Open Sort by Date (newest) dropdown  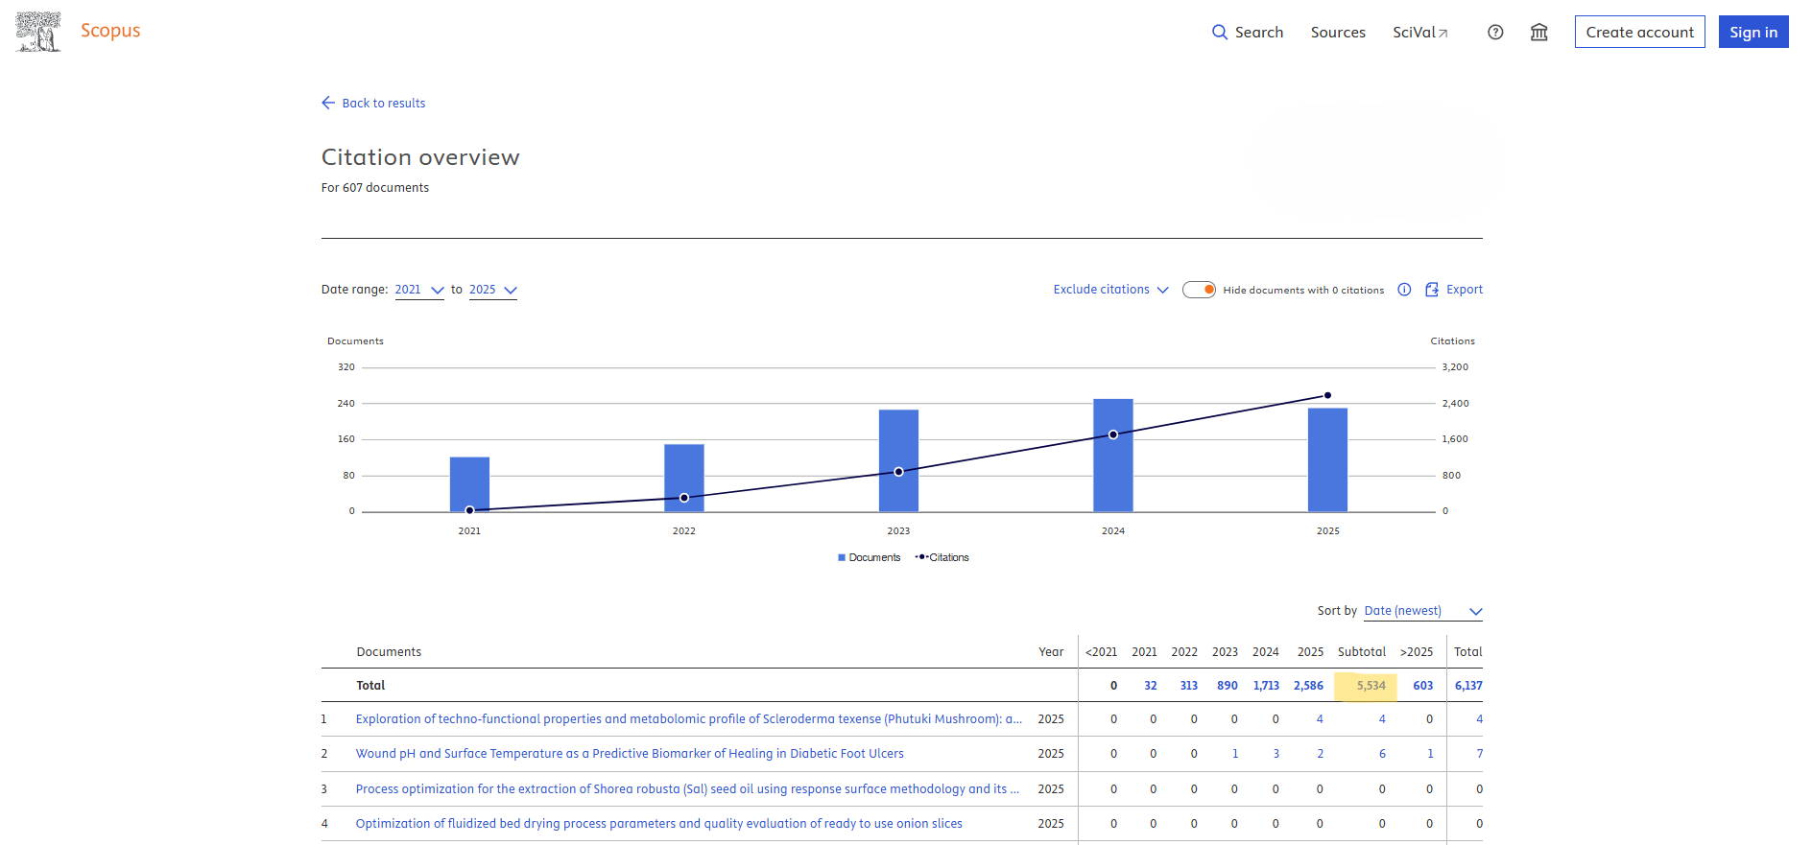pos(1422,611)
